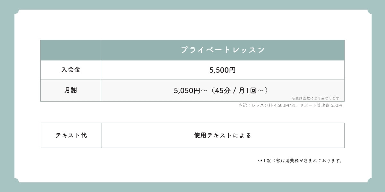Click the bottom-left notched corner of the white card
The image size is (385, 192).
click(x=17, y=180)
